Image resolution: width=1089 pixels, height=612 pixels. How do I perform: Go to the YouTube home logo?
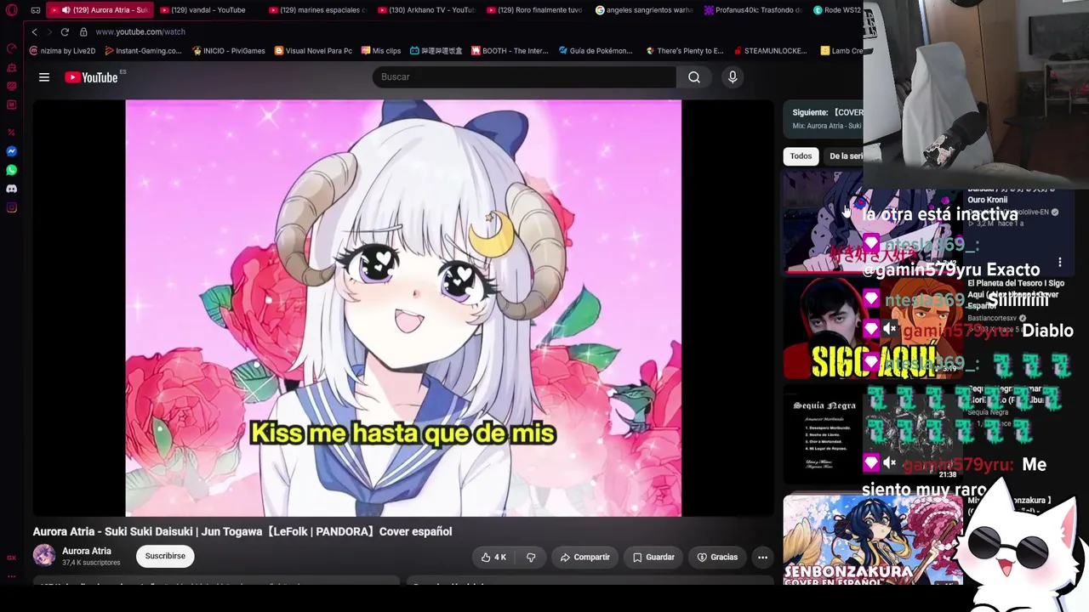[x=91, y=77]
